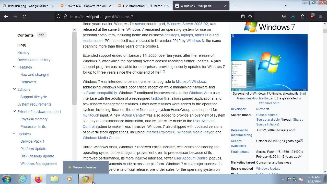Switch to the lexar usb png Google tab
The height and width of the screenshot is (184, 327).
tap(28, 6)
